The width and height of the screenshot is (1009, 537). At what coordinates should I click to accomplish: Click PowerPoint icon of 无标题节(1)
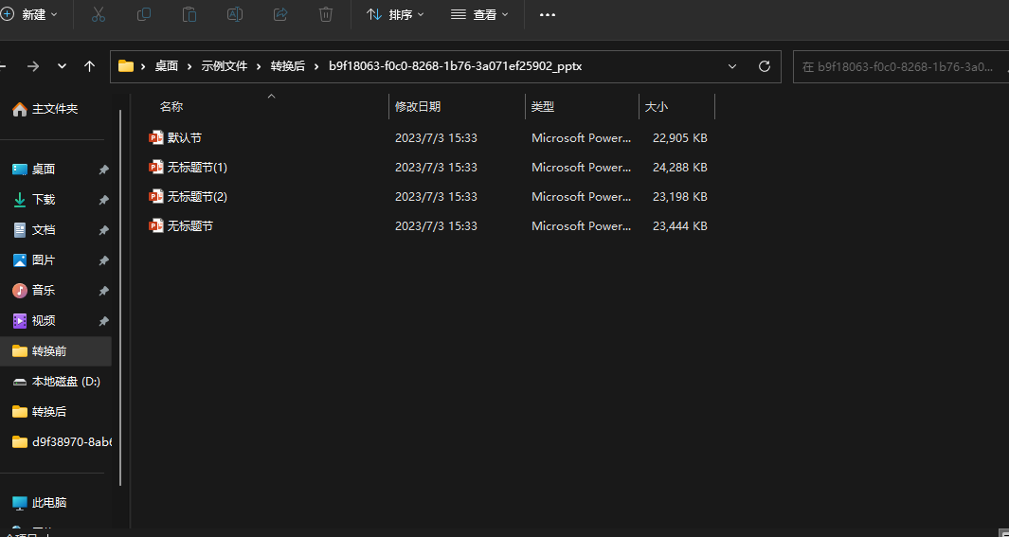coord(155,168)
